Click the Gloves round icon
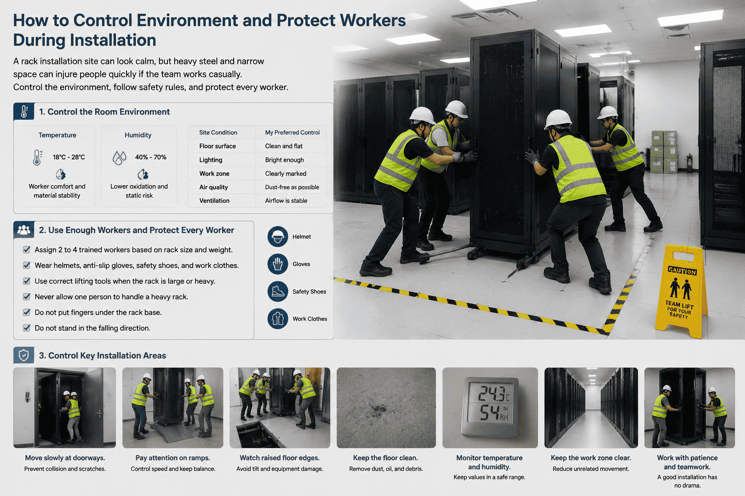This screenshot has width=745, height=496. click(278, 264)
